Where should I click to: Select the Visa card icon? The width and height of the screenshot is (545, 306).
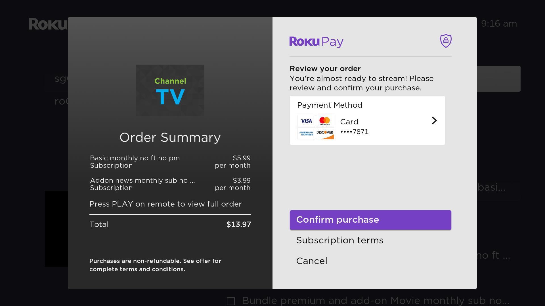(x=306, y=121)
